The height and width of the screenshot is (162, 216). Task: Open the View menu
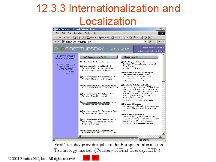[69, 33]
